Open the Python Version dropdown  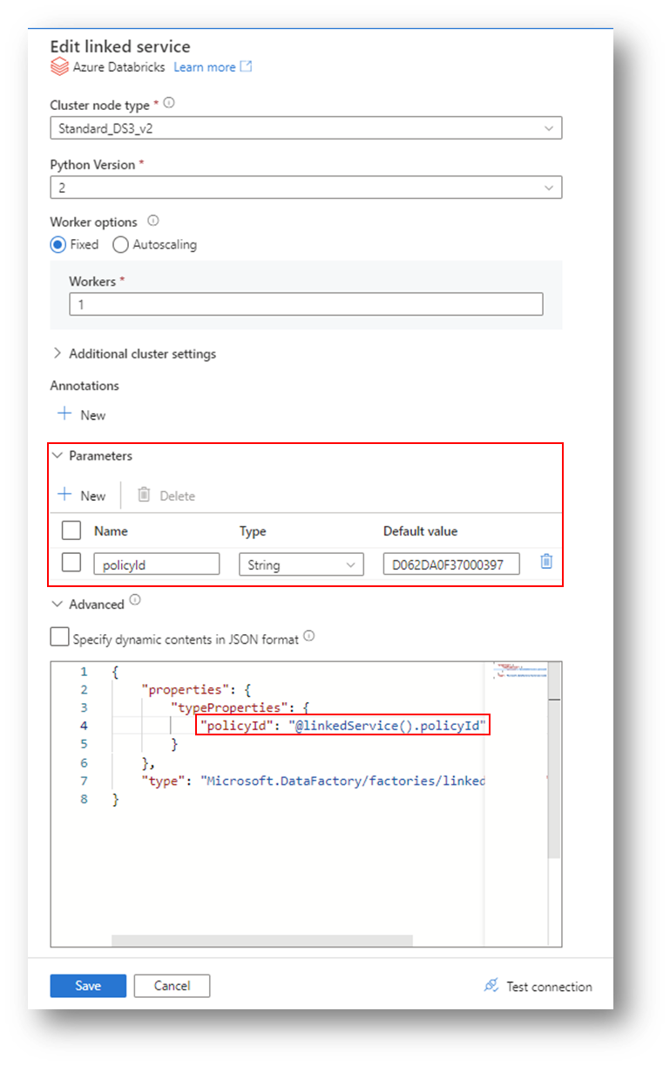(306, 188)
